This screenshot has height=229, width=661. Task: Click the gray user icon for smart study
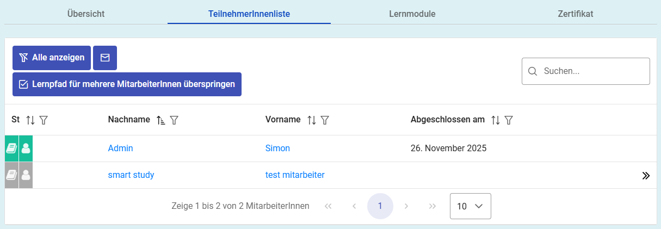point(26,175)
